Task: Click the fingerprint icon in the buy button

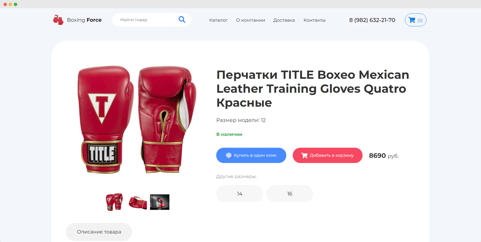Action: pyautogui.click(x=229, y=155)
